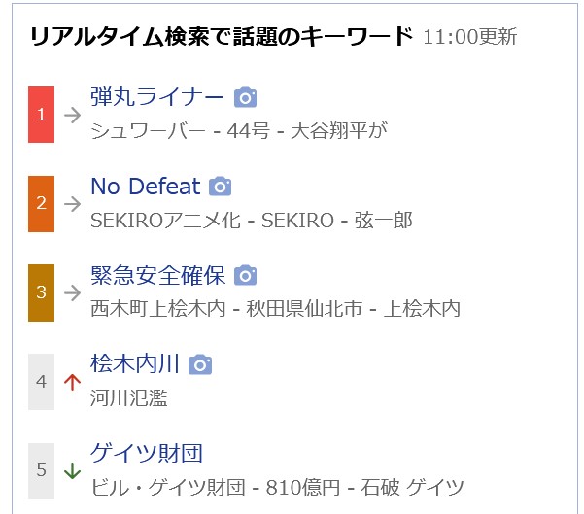
Task: Click the gray rank 5 badge
Action: pyautogui.click(x=41, y=470)
